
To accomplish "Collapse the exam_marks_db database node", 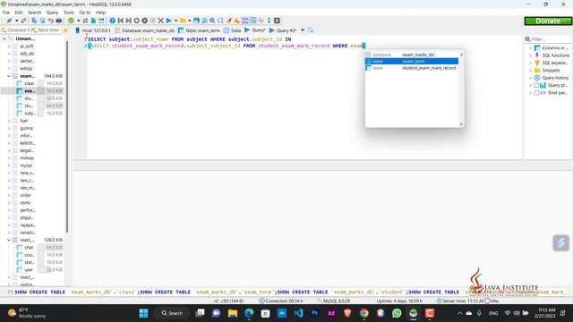I will tap(9, 76).
